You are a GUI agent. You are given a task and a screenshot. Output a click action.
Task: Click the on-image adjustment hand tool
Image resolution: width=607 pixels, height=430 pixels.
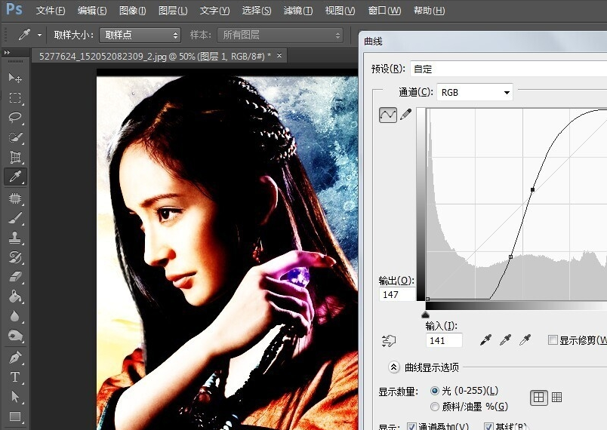pyautogui.click(x=389, y=341)
